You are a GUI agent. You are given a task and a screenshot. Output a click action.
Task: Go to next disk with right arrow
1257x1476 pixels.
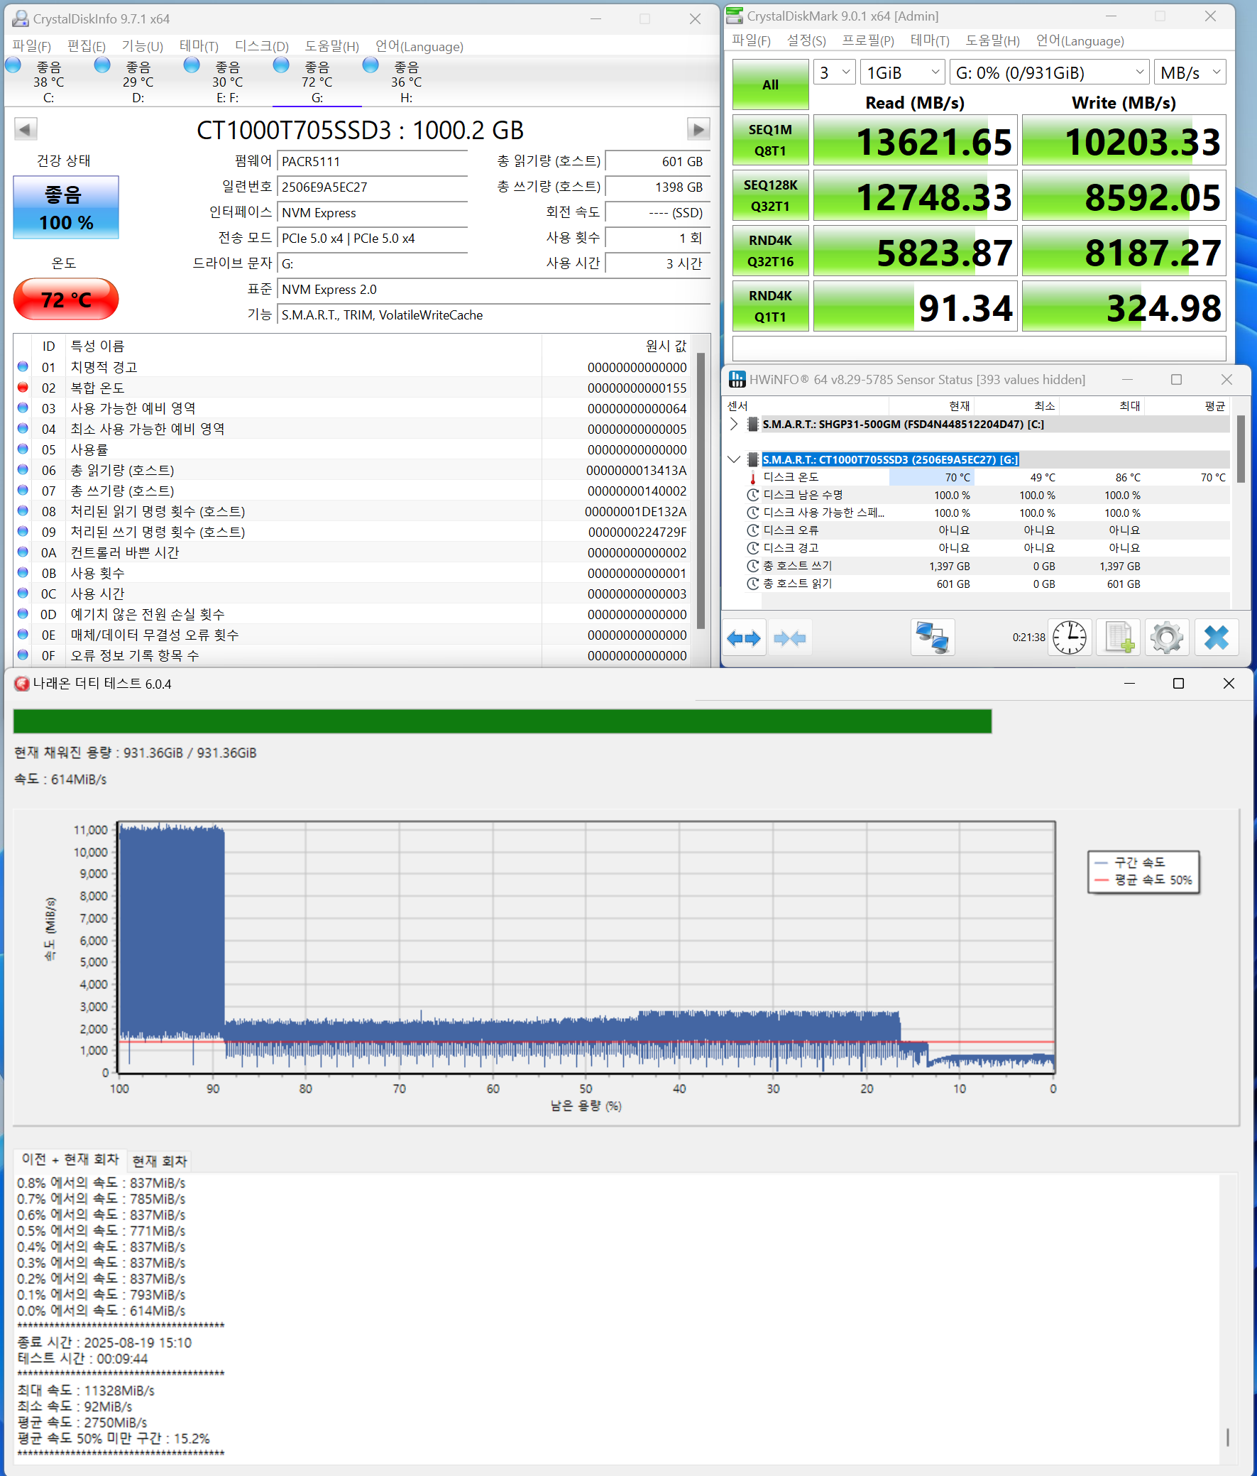[698, 129]
